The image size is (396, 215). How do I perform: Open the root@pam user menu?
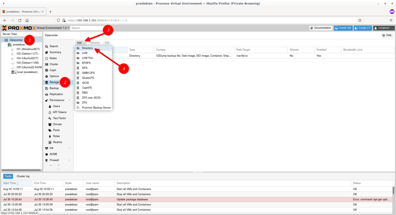(384, 28)
